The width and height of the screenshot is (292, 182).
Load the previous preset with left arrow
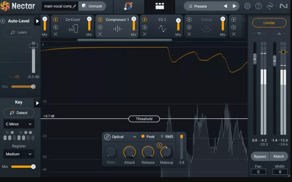pyautogui.click(x=225, y=6)
